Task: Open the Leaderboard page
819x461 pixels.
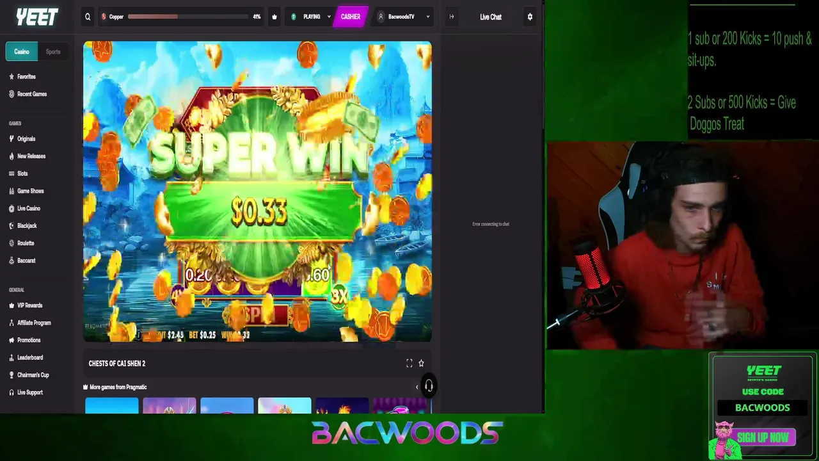Action: tap(30, 357)
